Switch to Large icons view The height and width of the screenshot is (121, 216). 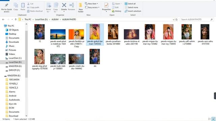(x=213, y=119)
